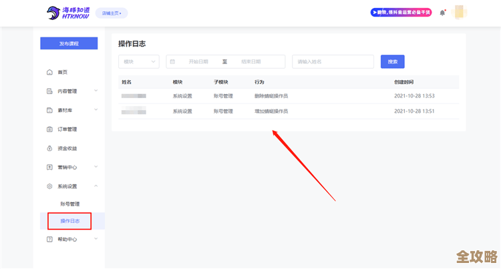The height and width of the screenshot is (269, 501).
Task: Click the 开始日期 field
Action: tap(198, 61)
